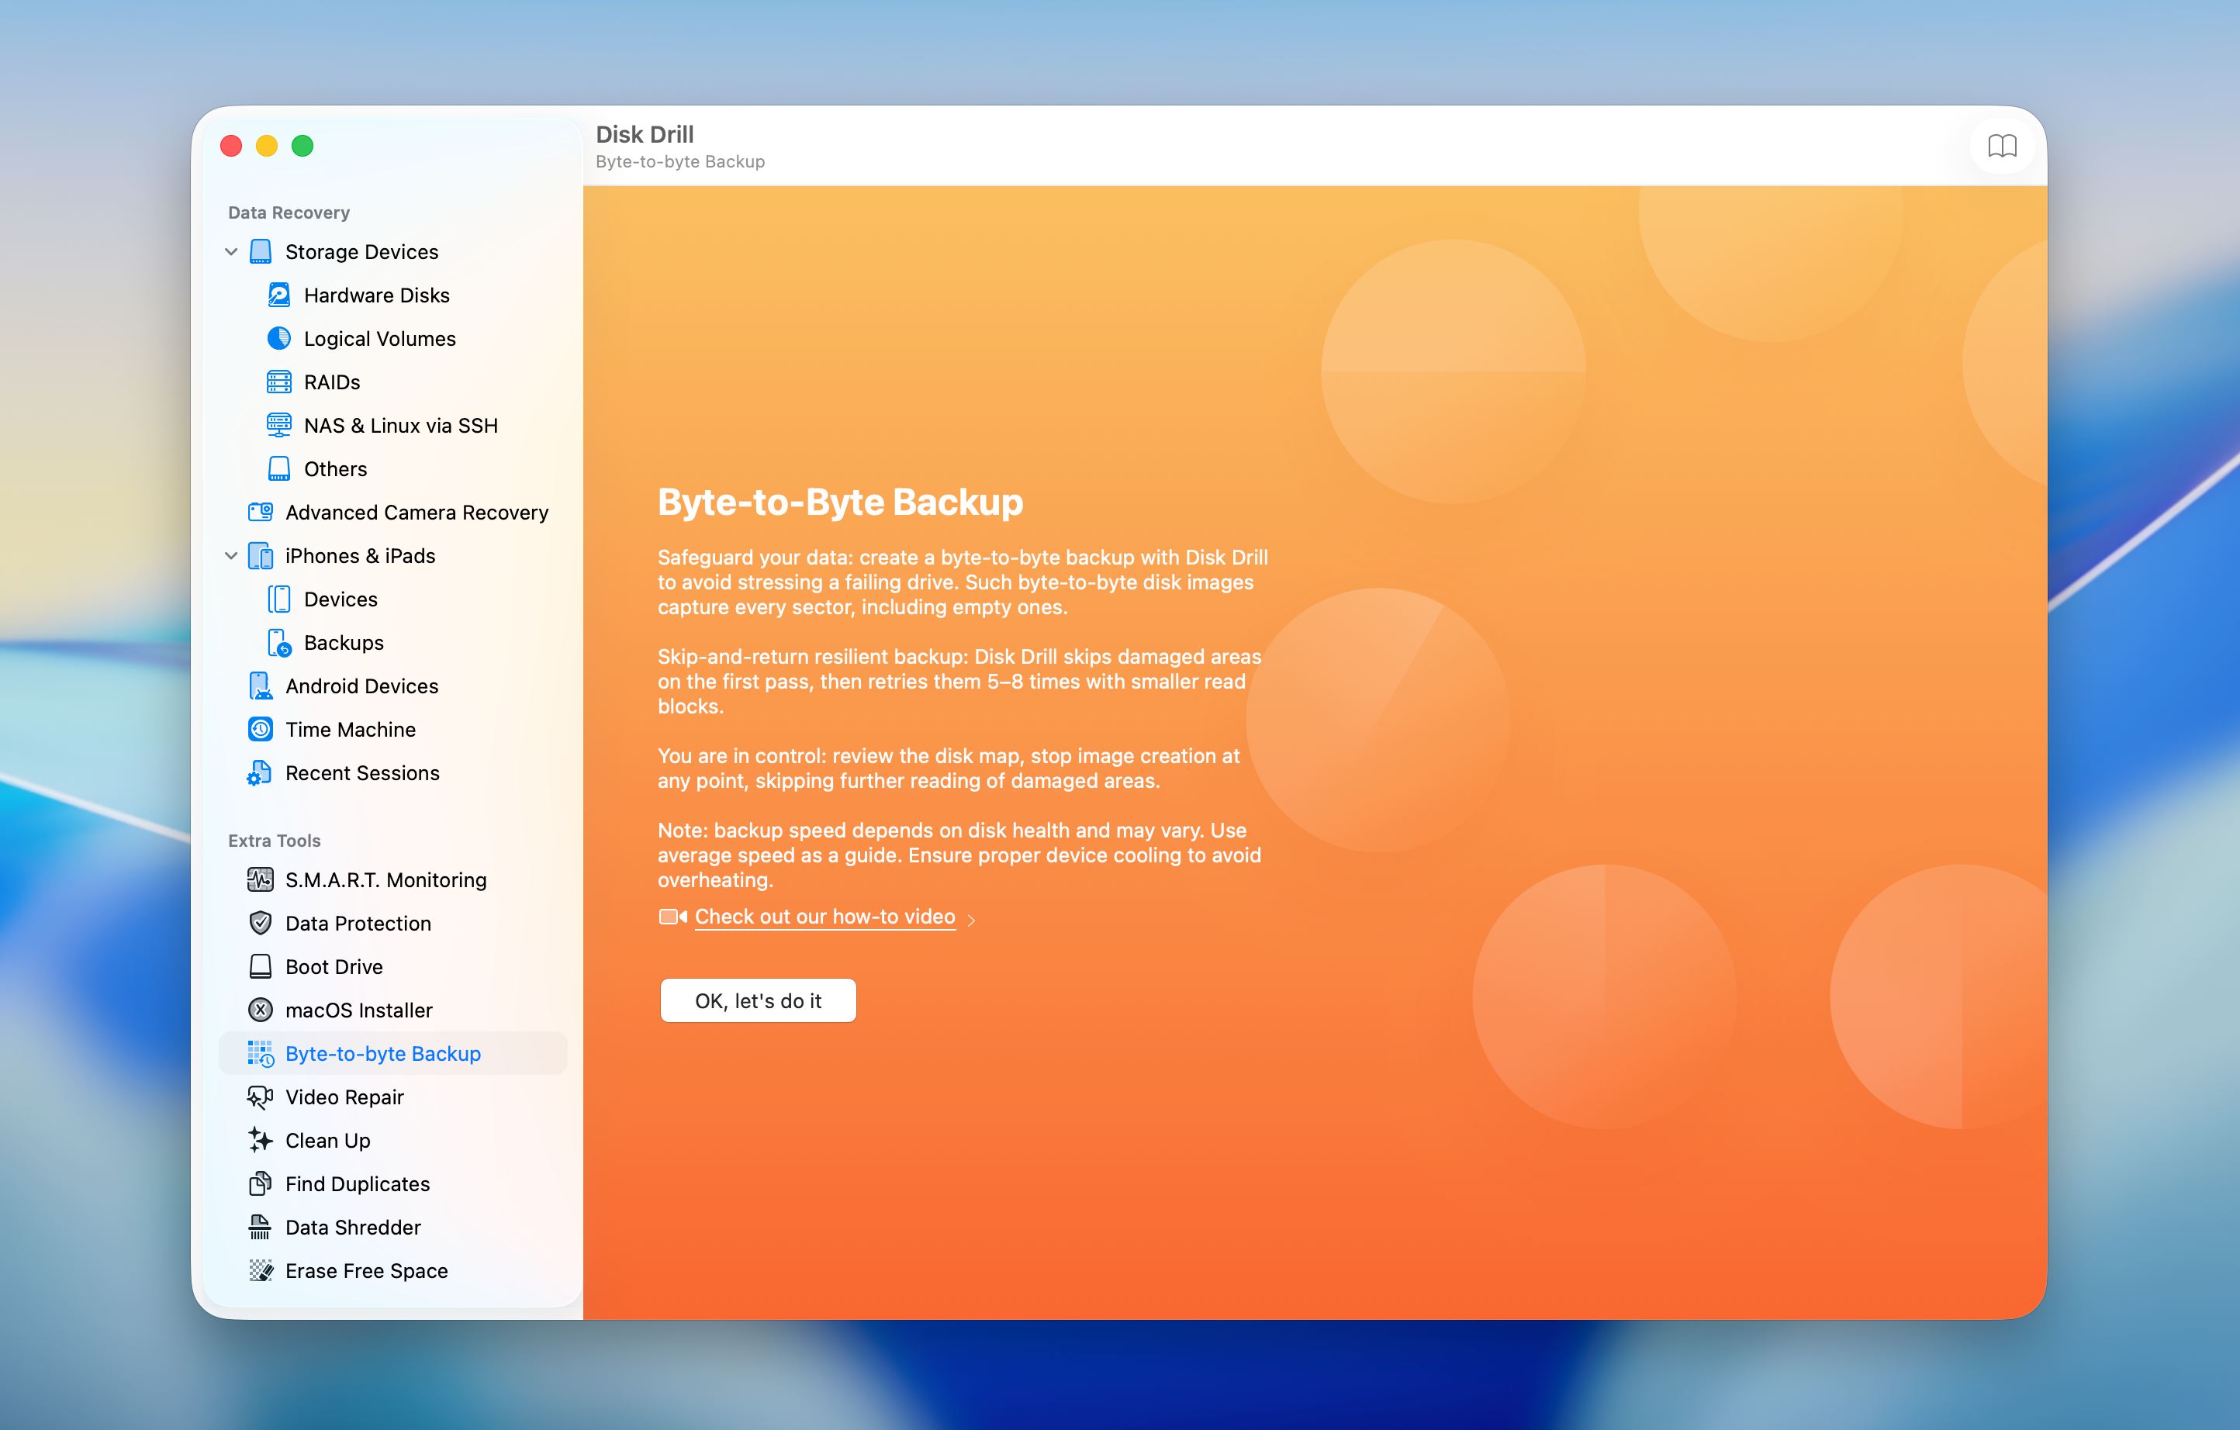The image size is (2240, 1430).
Task: Close the Disk Drill window
Action: pyautogui.click(x=230, y=146)
